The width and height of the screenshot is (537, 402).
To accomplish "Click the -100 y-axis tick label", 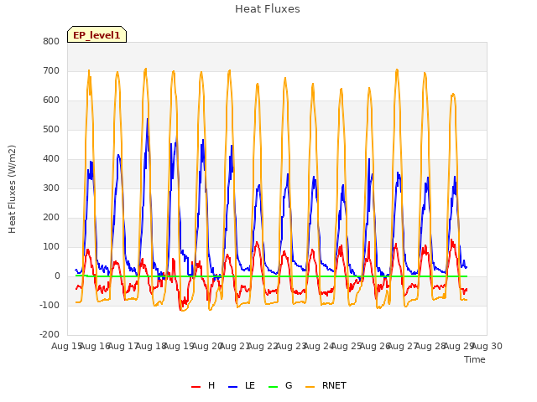I will [x=50, y=305].
